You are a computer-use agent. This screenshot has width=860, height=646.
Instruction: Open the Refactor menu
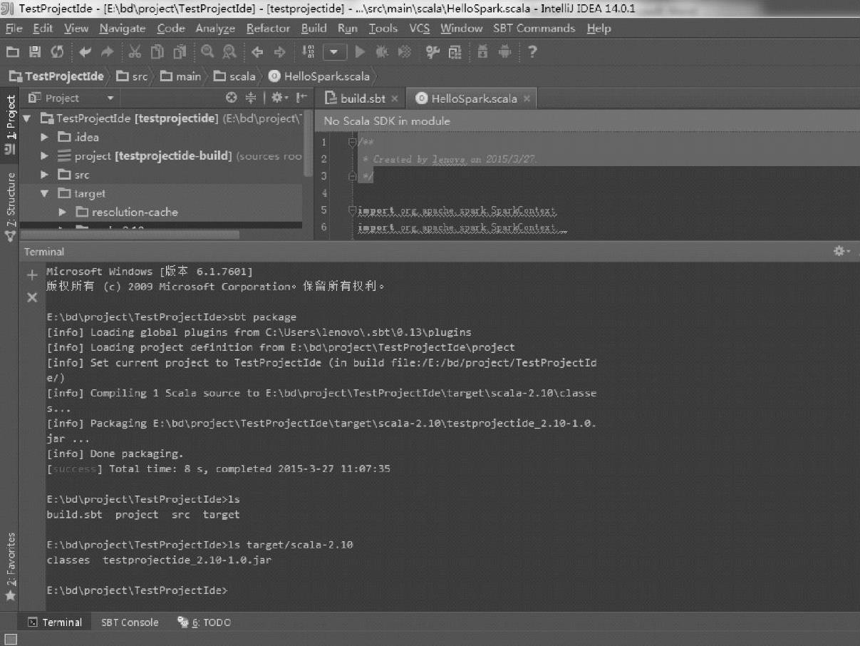[268, 29]
